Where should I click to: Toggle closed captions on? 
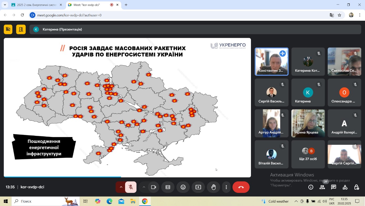(168, 187)
